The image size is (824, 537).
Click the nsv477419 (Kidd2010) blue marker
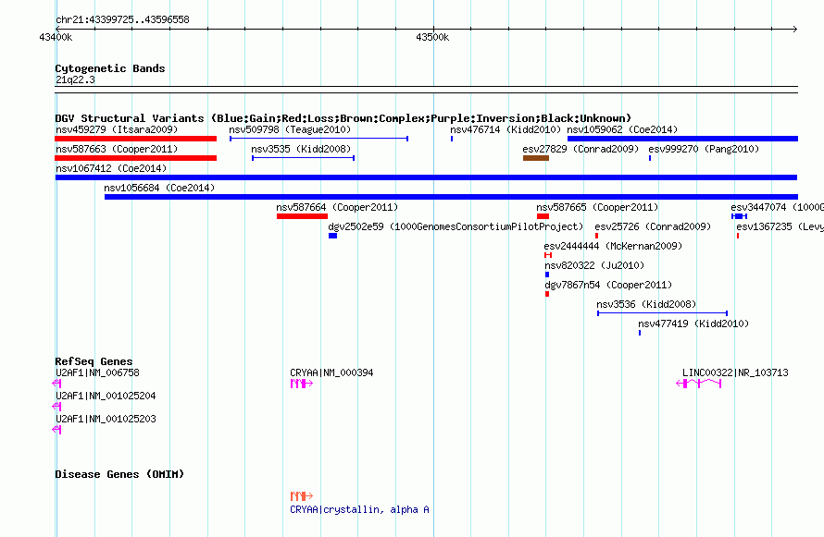[x=640, y=333]
